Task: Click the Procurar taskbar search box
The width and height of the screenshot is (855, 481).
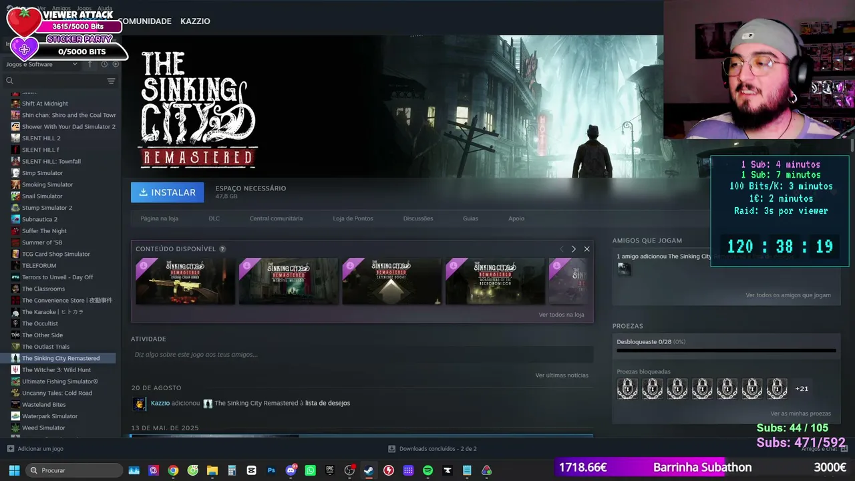Action: (x=74, y=470)
